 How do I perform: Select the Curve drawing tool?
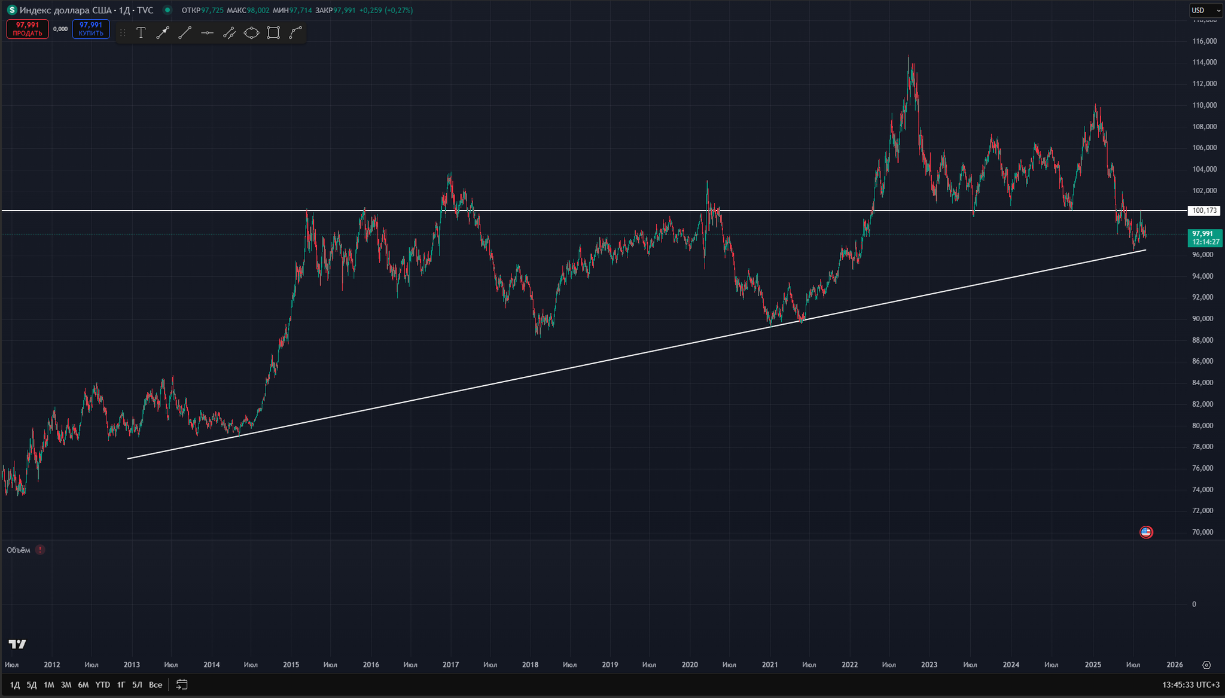295,33
